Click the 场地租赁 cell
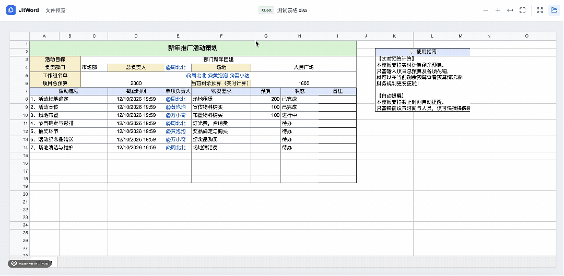 click(221, 99)
